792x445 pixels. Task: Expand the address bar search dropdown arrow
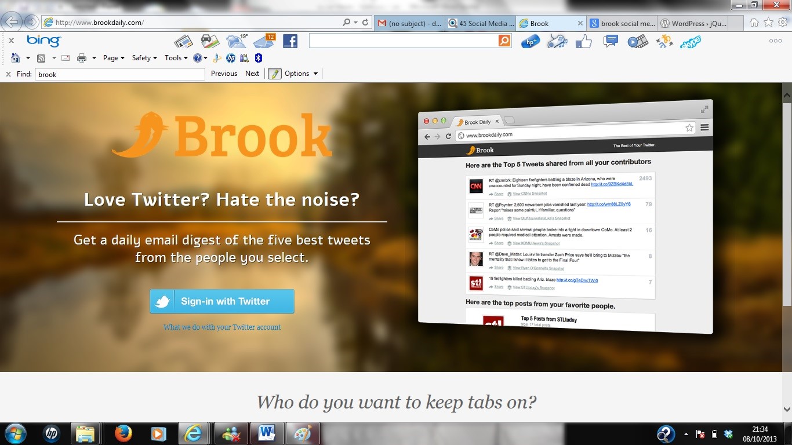coord(355,23)
